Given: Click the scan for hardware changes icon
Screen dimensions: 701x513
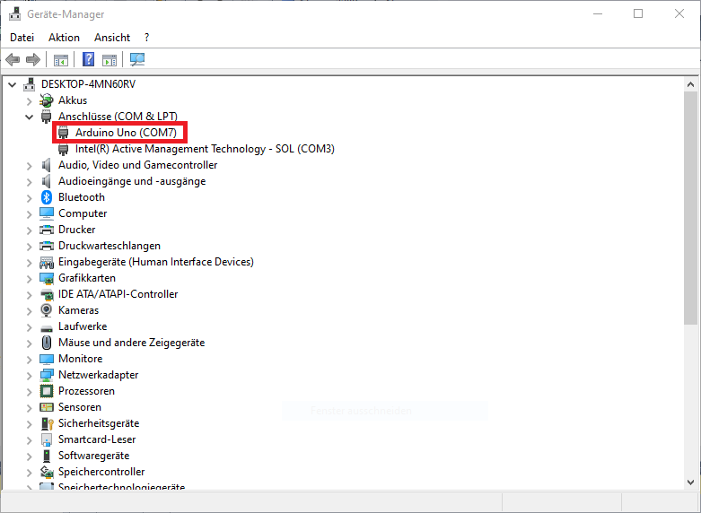Looking at the screenshot, I should [137, 59].
